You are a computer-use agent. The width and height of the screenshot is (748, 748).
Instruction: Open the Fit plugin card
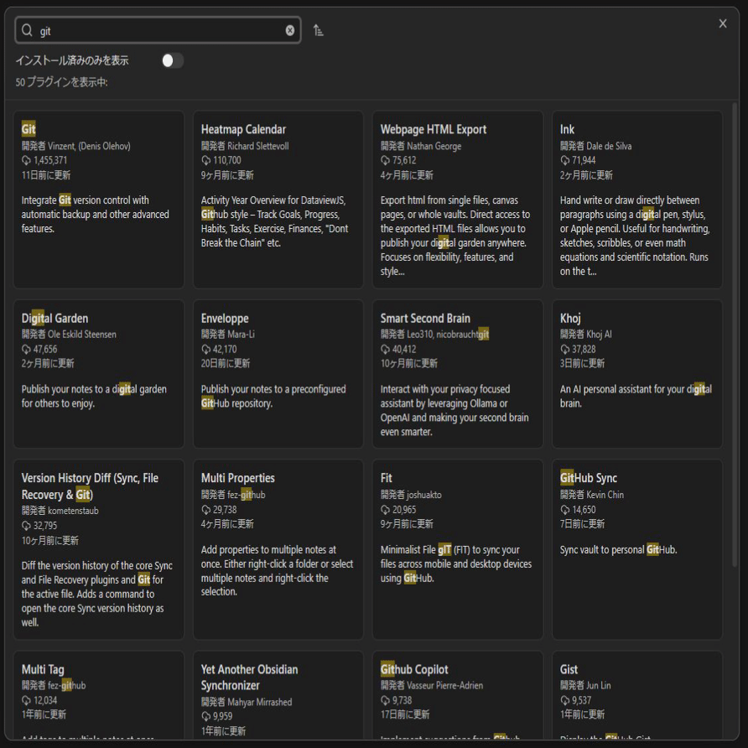point(458,549)
